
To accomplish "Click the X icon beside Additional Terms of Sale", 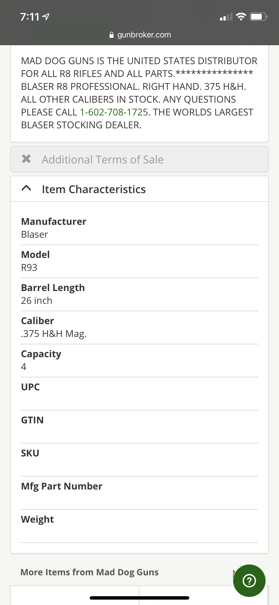I will click(26, 159).
